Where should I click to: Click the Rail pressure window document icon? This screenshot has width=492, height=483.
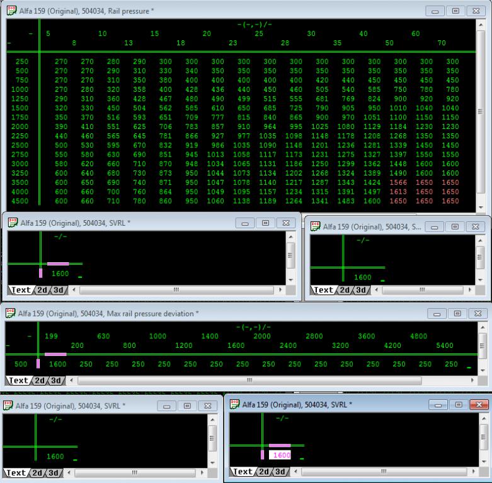tap(11, 10)
